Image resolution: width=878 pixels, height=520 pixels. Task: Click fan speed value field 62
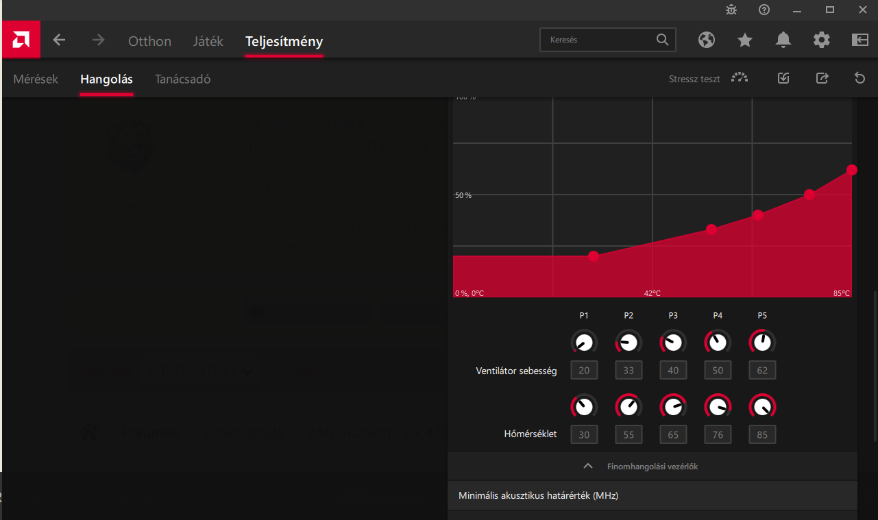(x=762, y=371)
